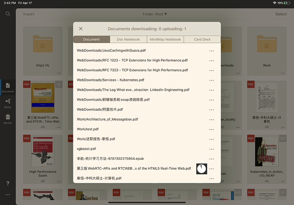Open more options for library 章恒-中科大硕士 card
This screenshot has height=205, width=294.
point(283,127)
